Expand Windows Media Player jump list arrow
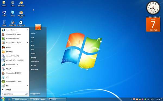This screenshot has width=163, height=101. [27, 43]
